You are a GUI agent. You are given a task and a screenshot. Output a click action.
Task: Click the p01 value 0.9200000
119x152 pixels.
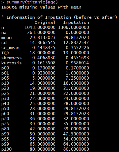pyautogui.click(x=44, y=73)
